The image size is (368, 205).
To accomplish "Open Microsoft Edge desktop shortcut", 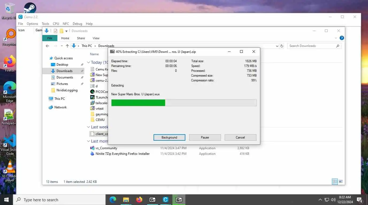I will (x=10, y=92).
